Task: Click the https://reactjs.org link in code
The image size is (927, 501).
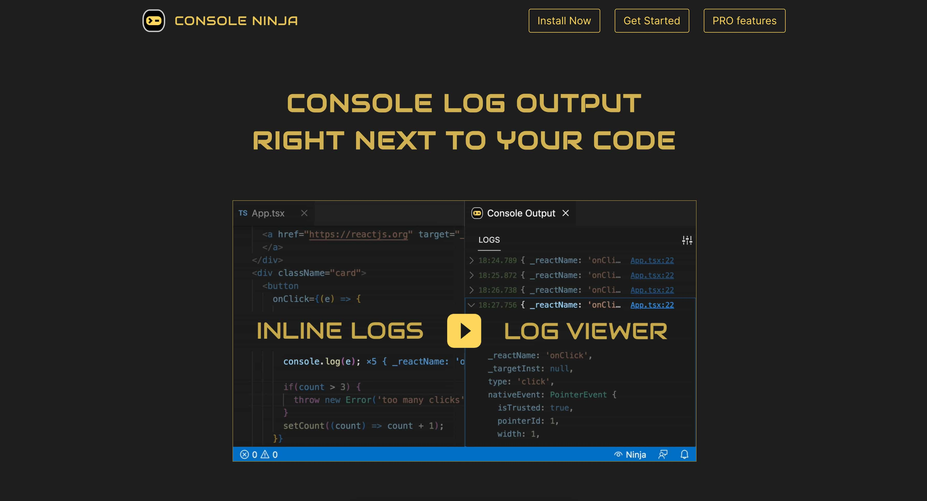Action: coord(358,234)
